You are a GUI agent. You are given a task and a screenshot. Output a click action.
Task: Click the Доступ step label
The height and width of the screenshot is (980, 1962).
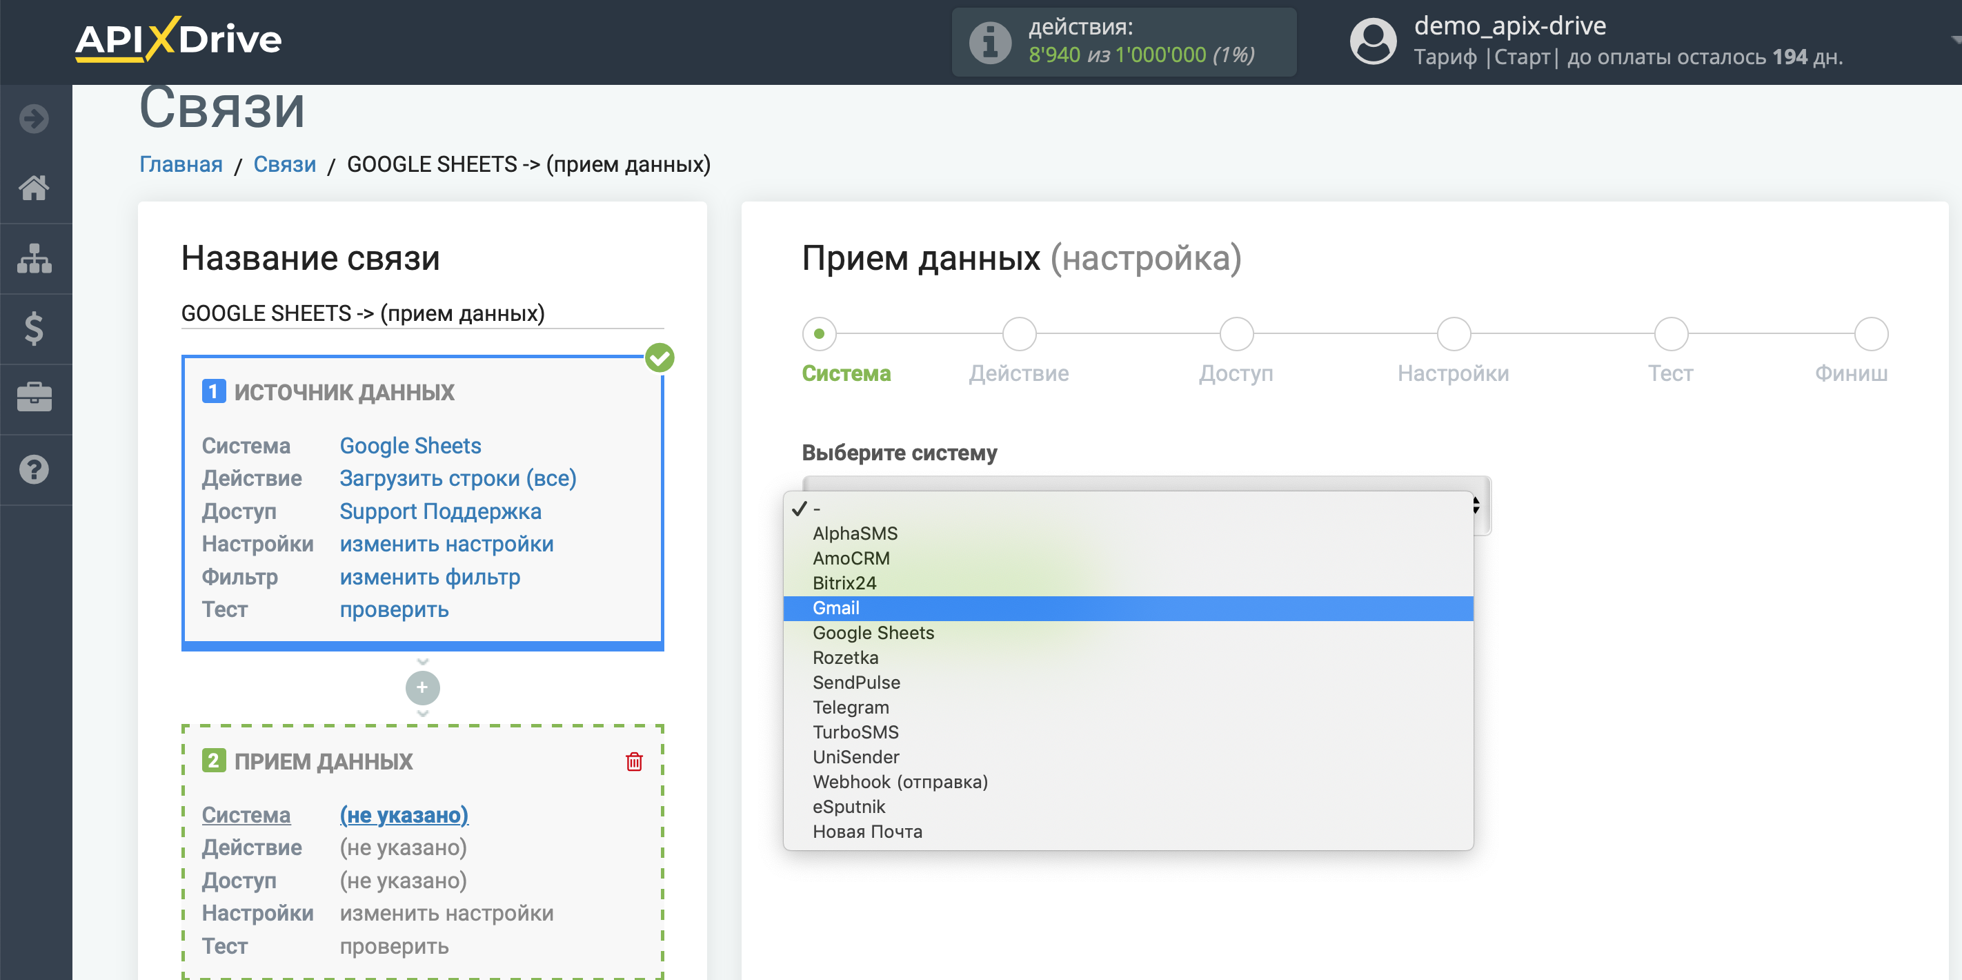[x=1236, y=373]
